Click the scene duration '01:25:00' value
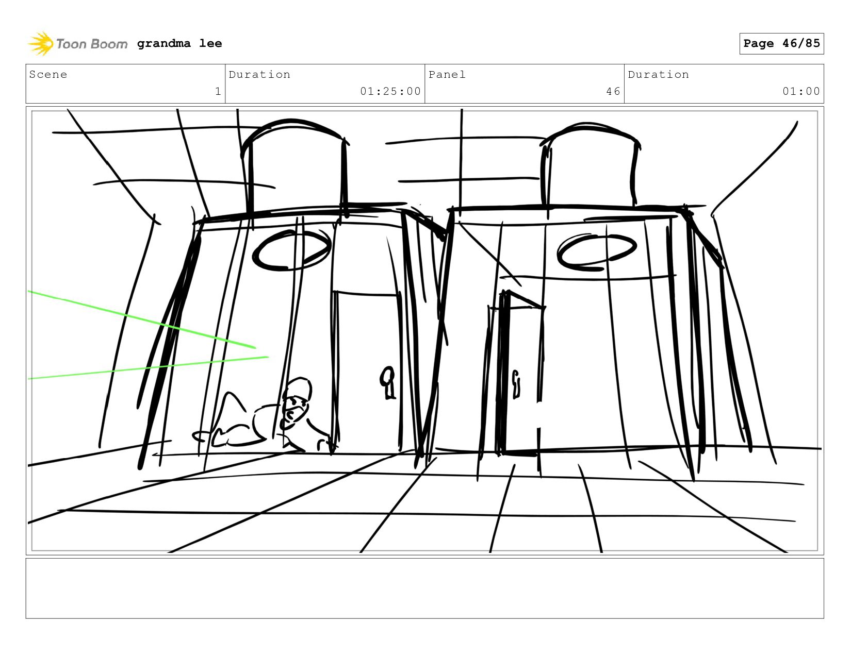Image resolution: width=851 pixels, height=657 pixels. click(390, 91)
